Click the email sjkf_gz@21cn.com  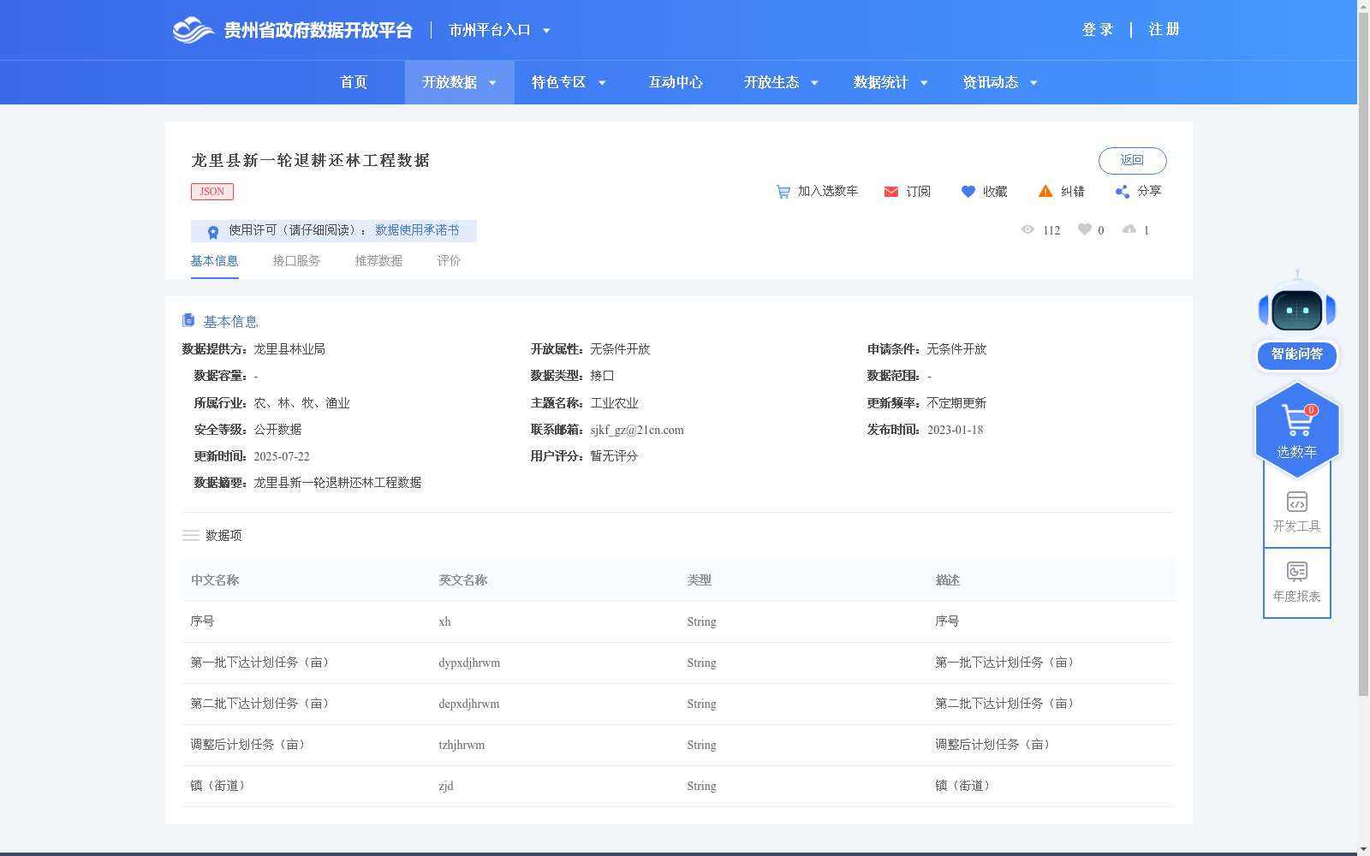click(x=637, y=430)
